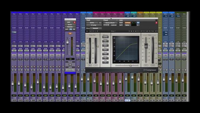Viewport: 200px width, 113px height.
Task: Toggle the M mute button in send window
Action: point(70,34)
